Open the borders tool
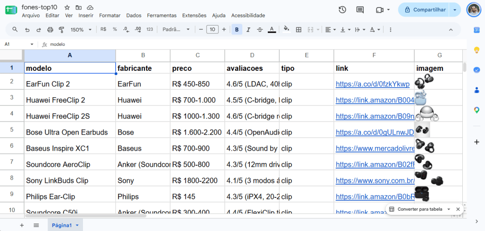485x231 pixels. (x=299, y=30)
